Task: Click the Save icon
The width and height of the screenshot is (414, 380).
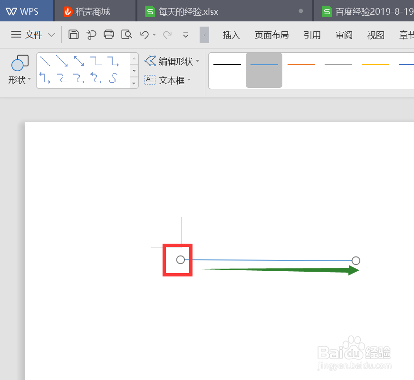Action: [74, 35]
